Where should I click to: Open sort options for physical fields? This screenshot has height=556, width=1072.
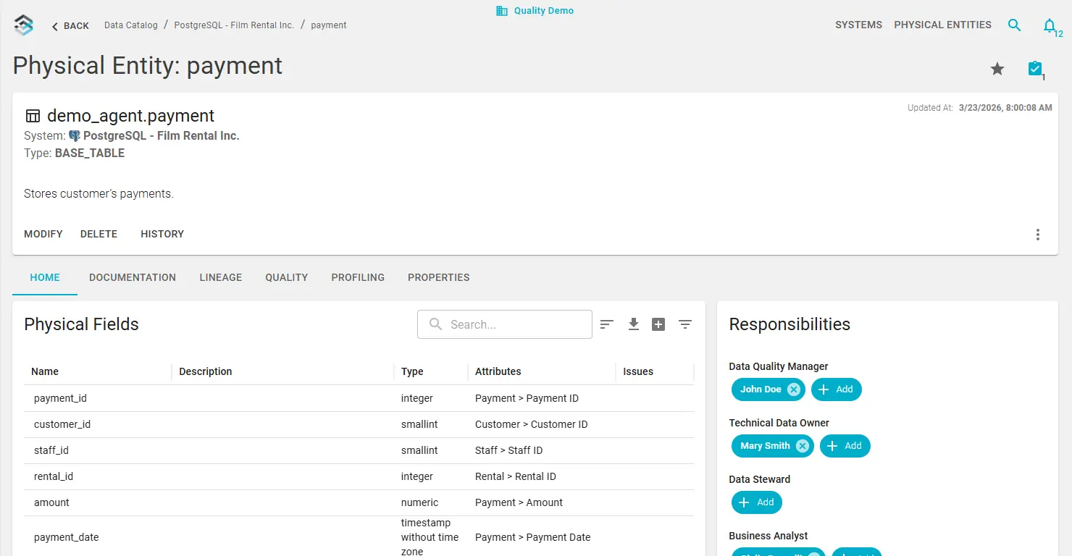607,324
